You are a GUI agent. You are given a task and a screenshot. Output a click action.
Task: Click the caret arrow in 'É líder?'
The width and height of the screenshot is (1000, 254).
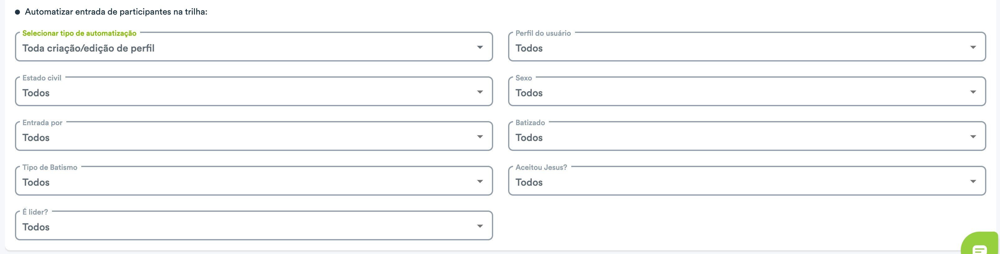coord(480,226)
